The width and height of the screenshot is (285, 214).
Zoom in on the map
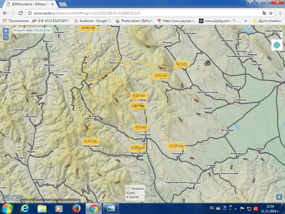(x=6, y=31)
